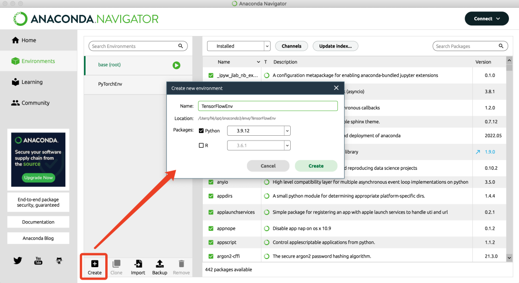This screenshot has width=519, height=283.
Task: Open the Learning tab
Action: (x=38, y=82)
